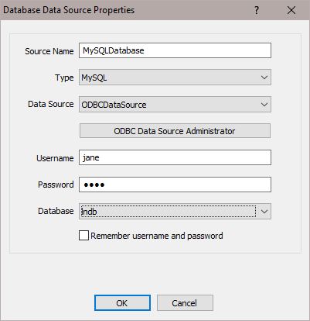310x321 pixels.
Task: Focus the Password field with masked dots
Action: (175, 185)
